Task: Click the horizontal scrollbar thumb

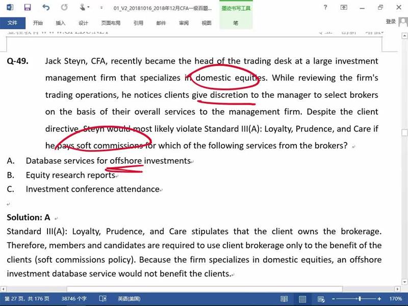Action: (205, 289)
